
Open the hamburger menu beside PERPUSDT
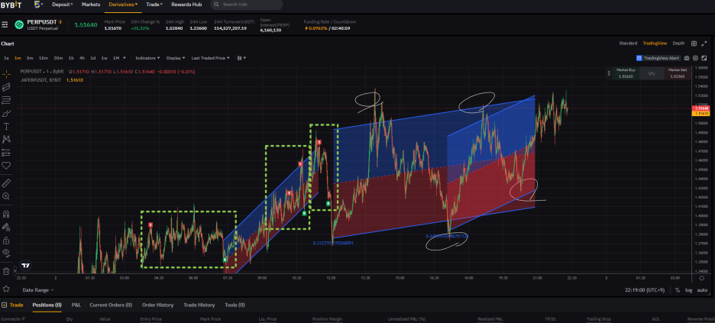[5, 24]
